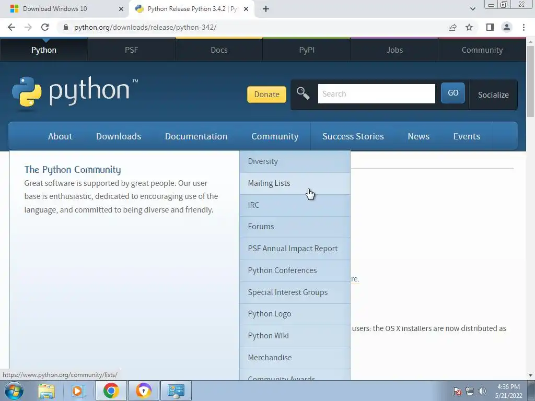This screenshot has width=535, height=401.
Task: Open Python Wiki from the submenu
Action: click(295, 336)
